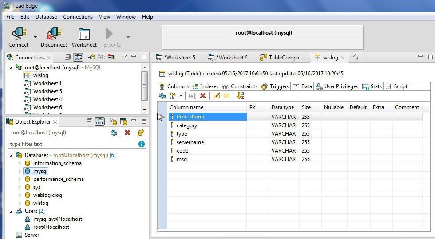435x239 pixels.
Task: Click the type filter text field
Action: point(73,144)
